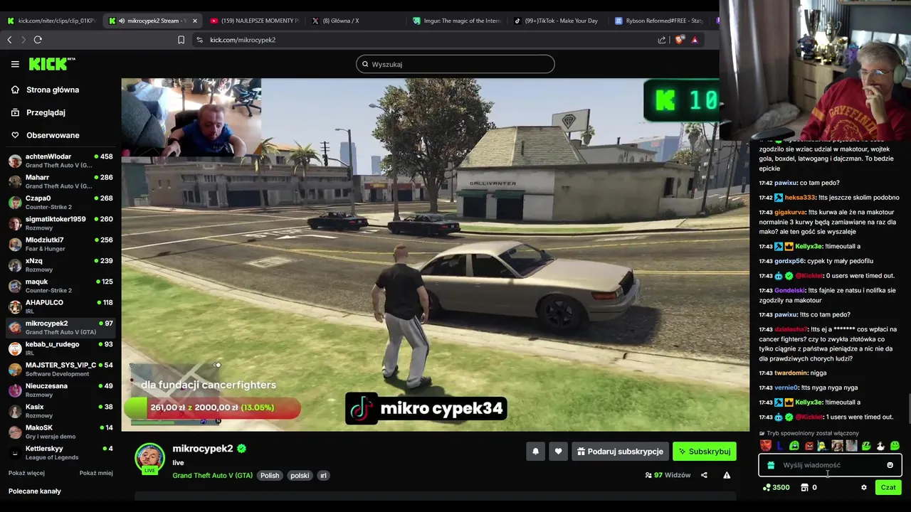Open Maharr channel in sidebar
The image size is (911, 512).
60,181
